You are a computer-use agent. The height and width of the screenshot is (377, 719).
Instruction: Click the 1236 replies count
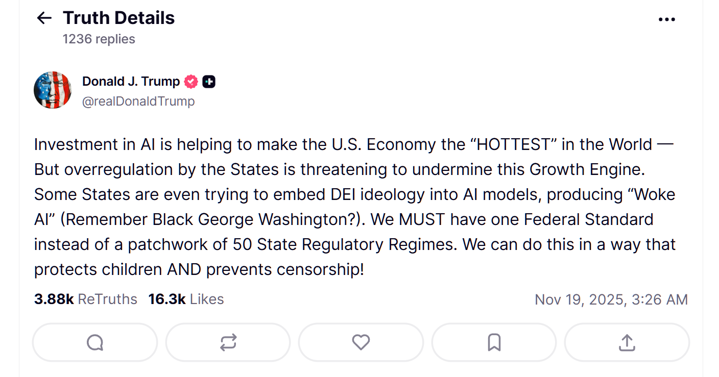99,39
